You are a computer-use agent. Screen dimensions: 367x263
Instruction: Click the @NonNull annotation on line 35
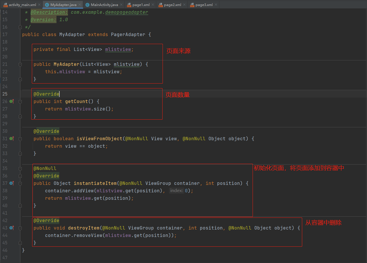click(45, 168)
